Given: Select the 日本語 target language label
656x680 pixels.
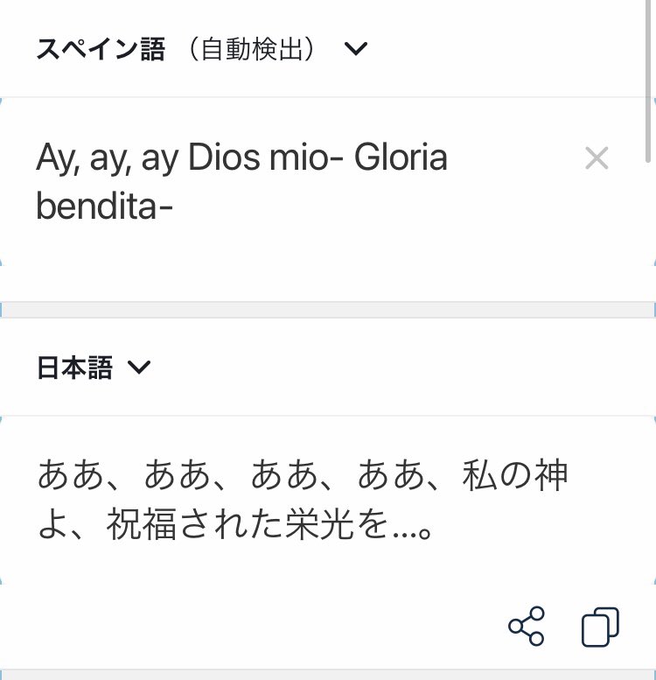Looking at the screenshot, I should pyautogui.click(x=74, y=368).
